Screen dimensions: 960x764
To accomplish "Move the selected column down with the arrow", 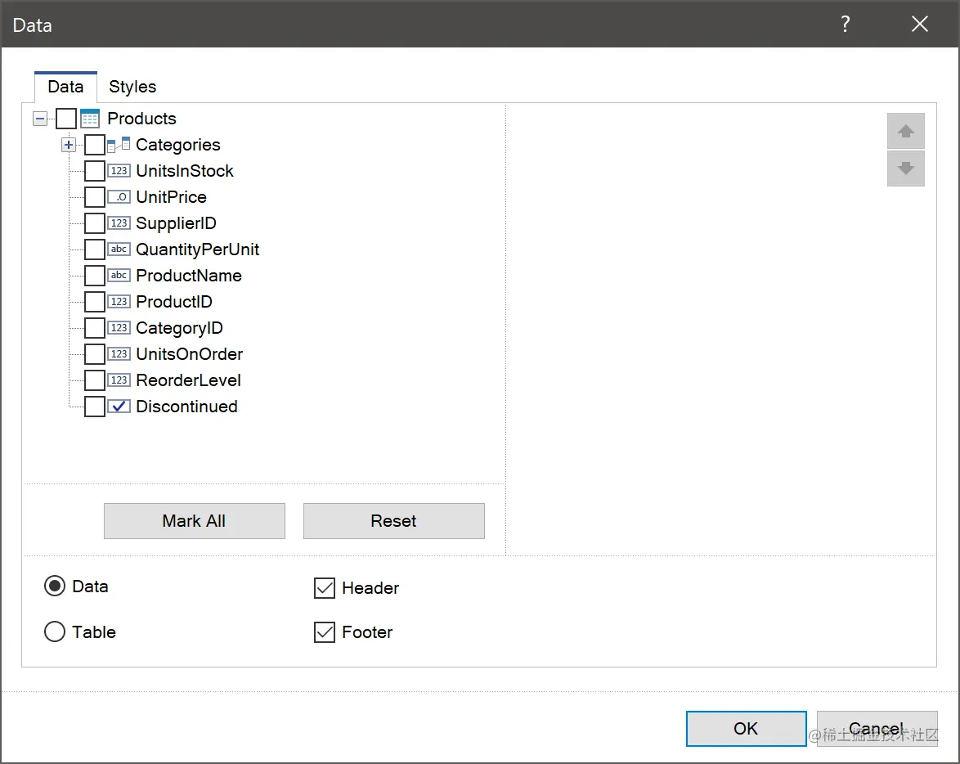I will (905, 168).
